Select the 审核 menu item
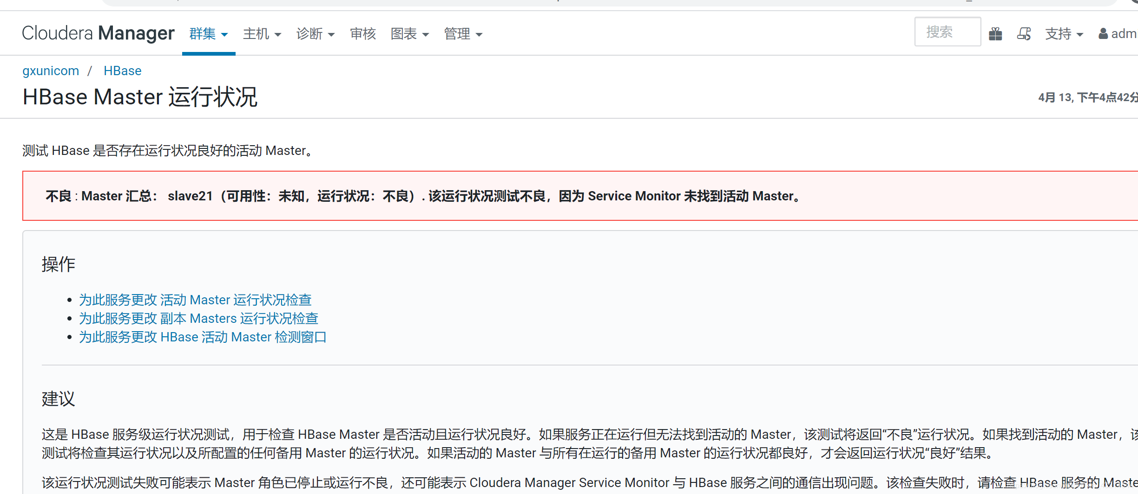 [x=362, y=33]
